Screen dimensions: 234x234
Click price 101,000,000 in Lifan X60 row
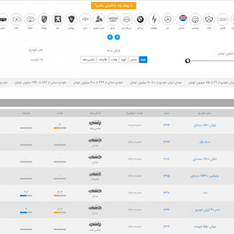[x=135, y=125]
